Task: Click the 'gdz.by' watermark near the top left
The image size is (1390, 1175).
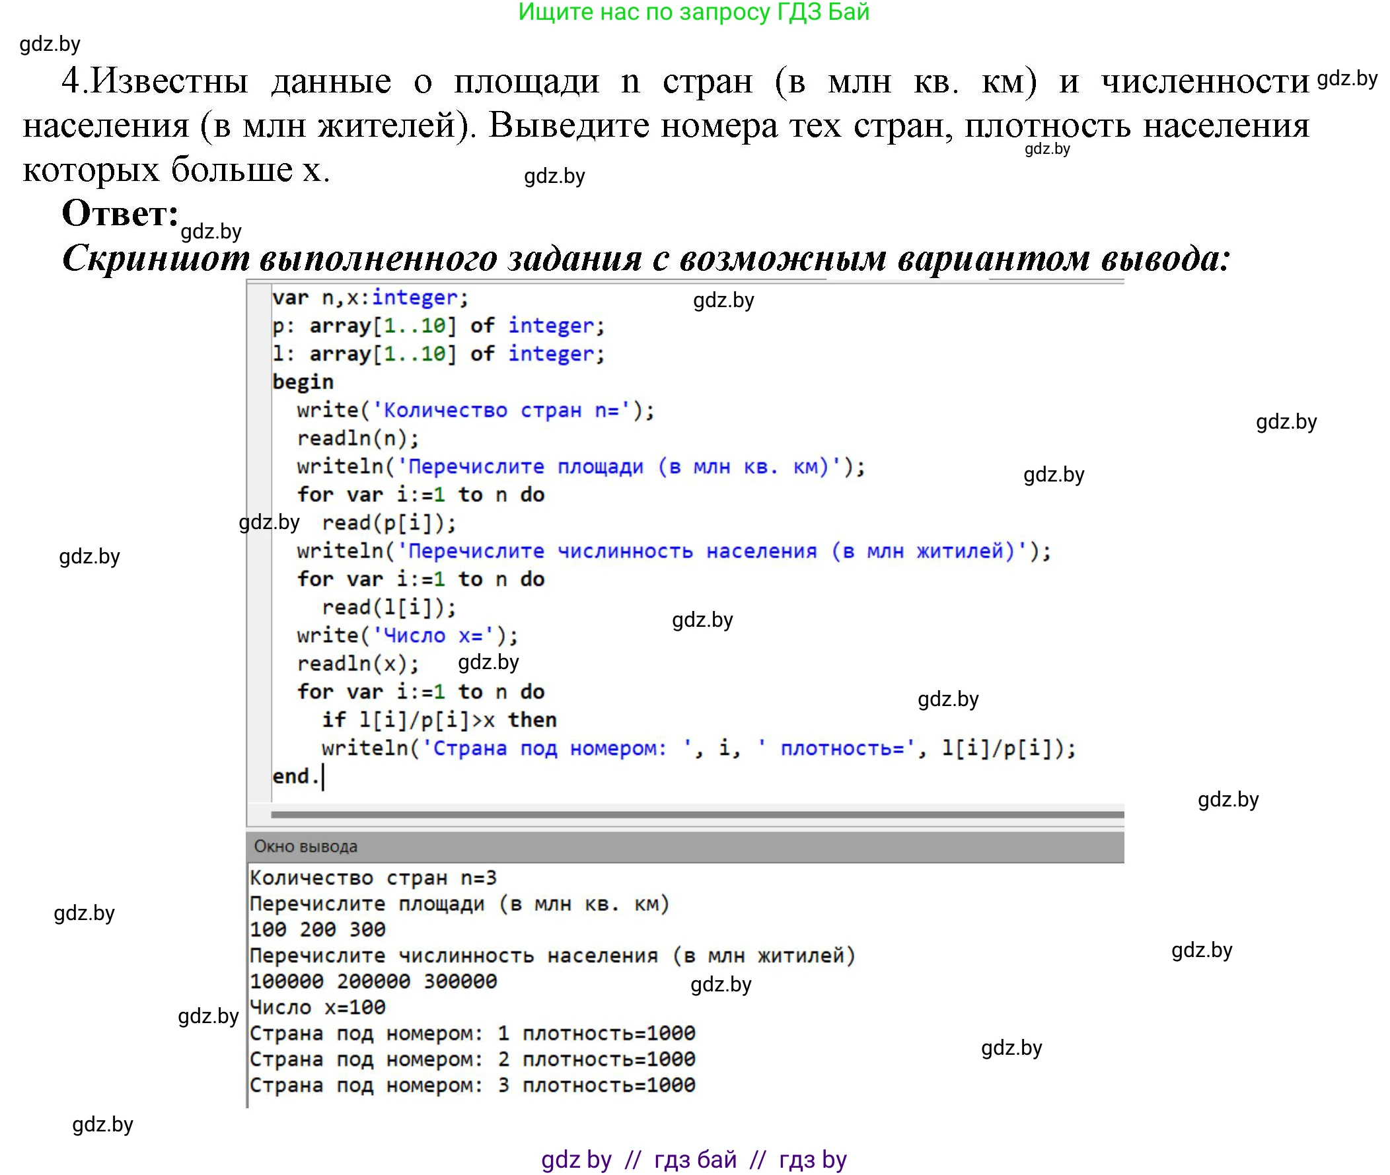Action: click(x=50, y=44)
